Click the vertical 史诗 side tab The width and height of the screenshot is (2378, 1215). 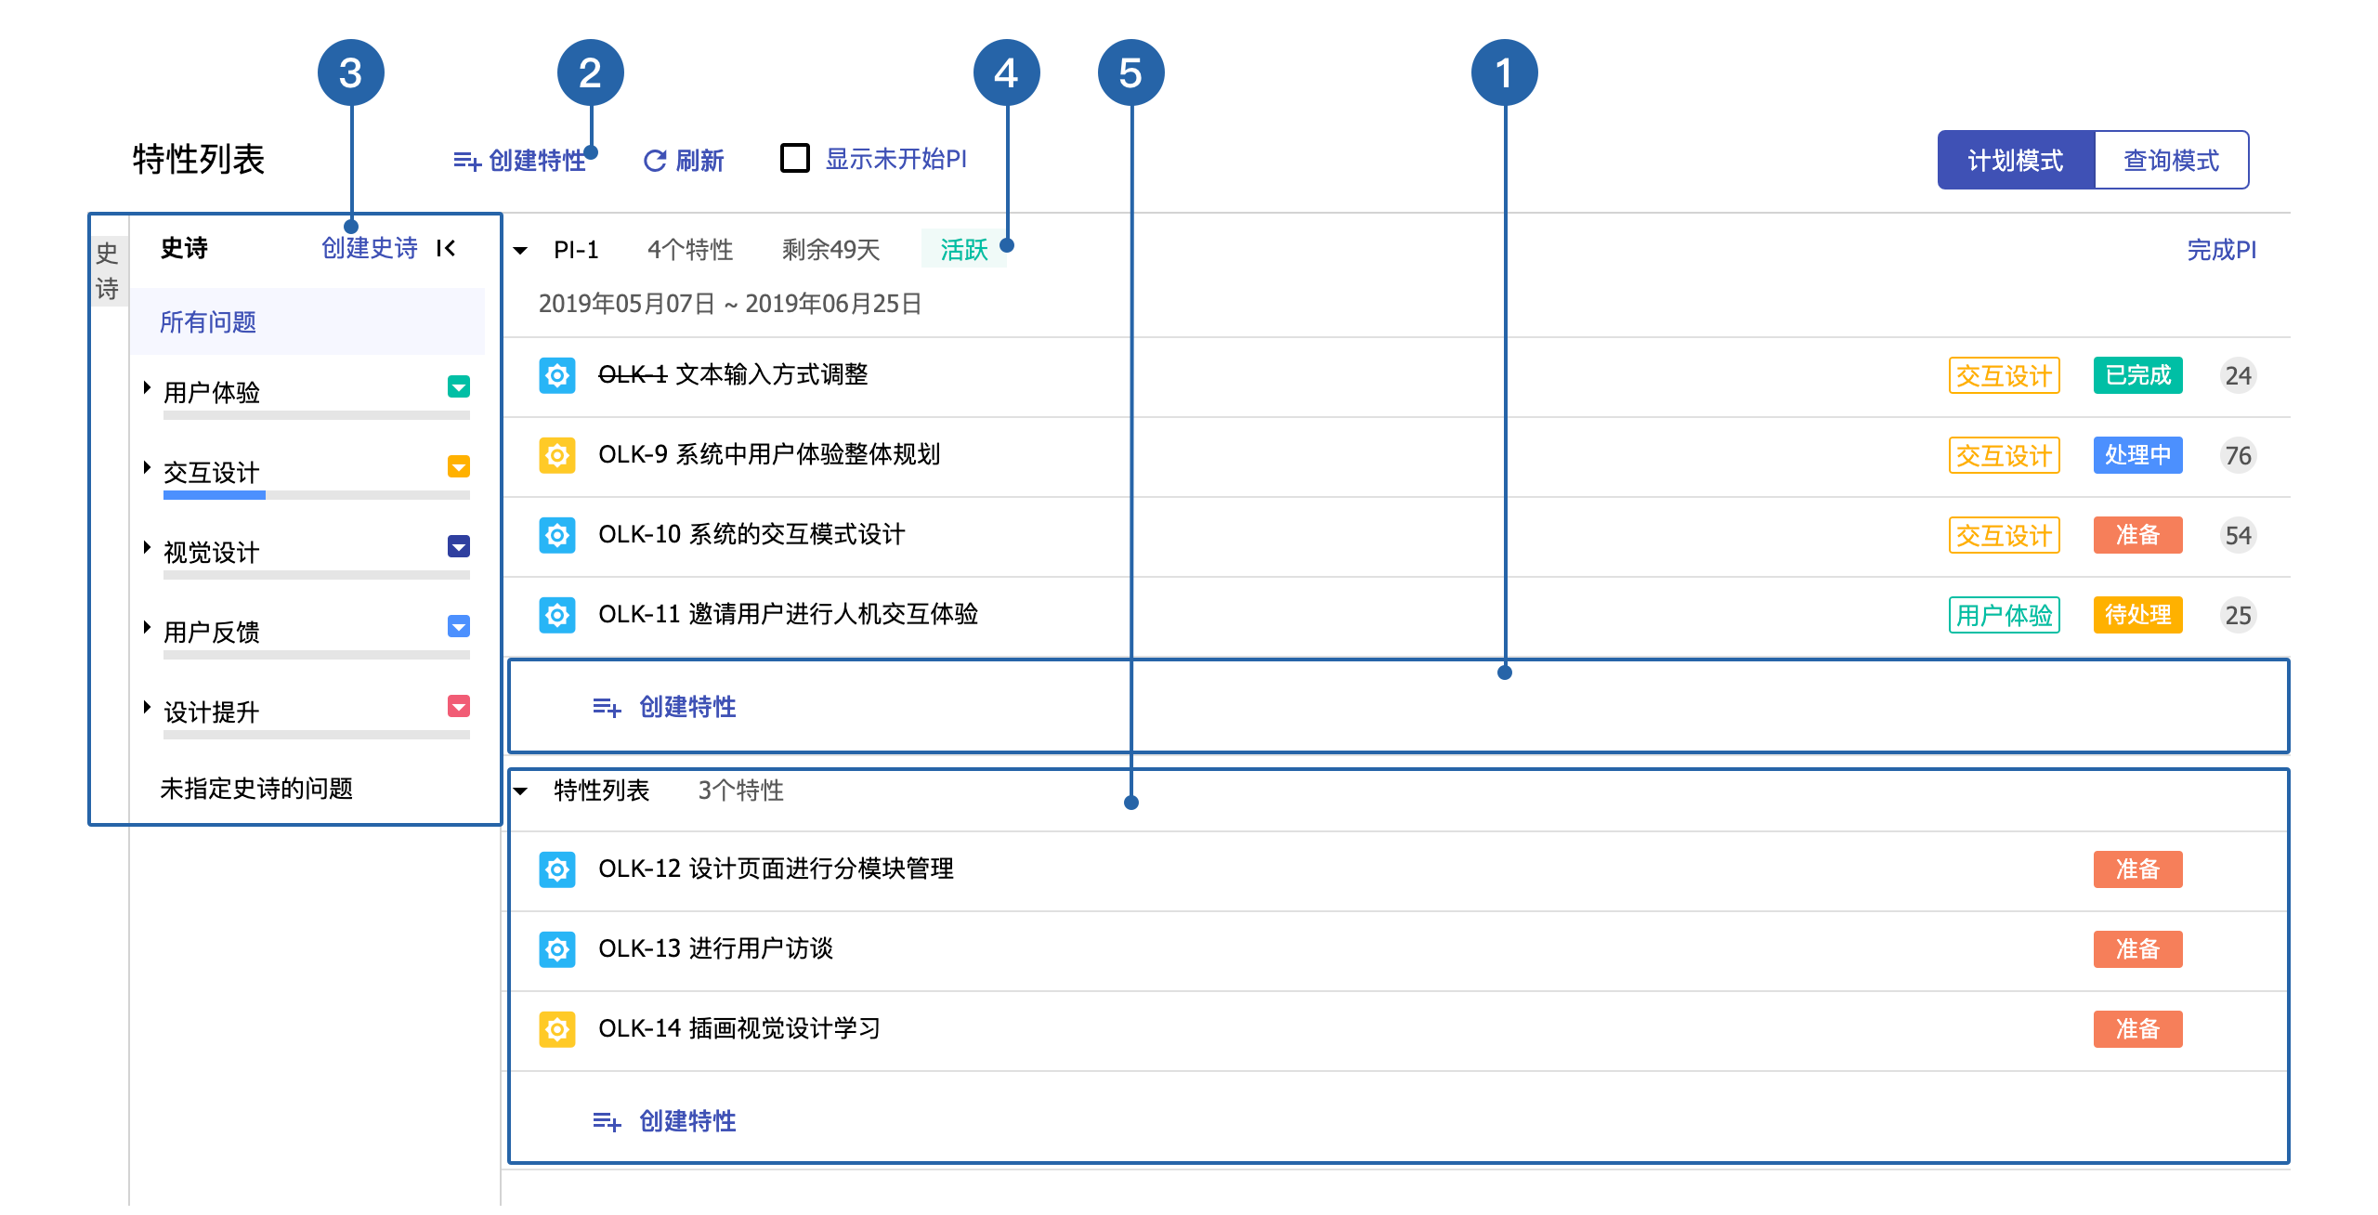(x=109, y=270)
